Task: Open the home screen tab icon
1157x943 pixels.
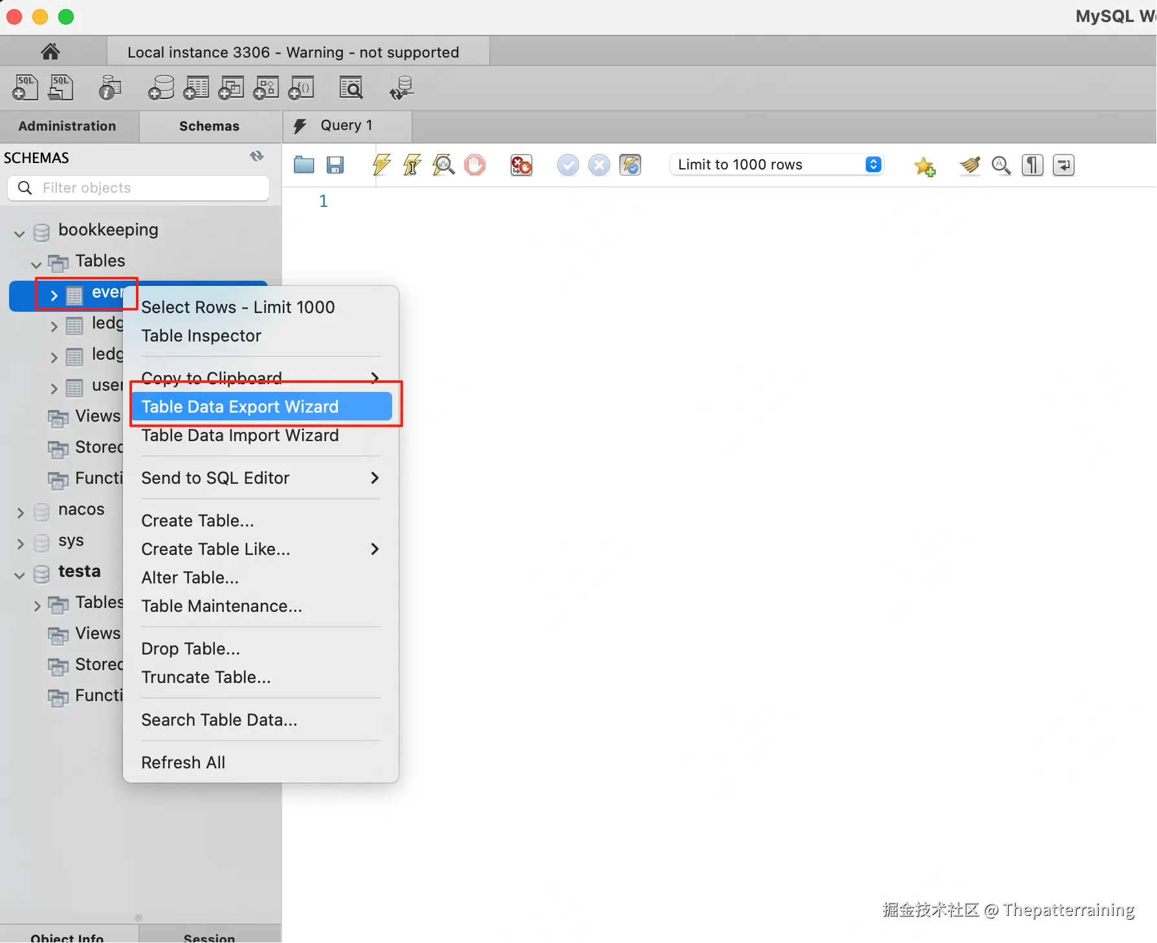Action: point(50,51)
